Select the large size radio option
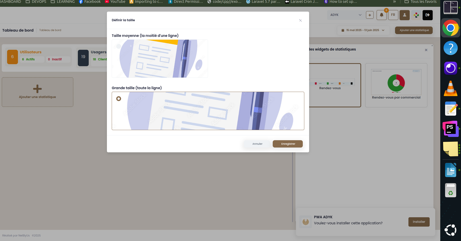The height and width of the screenshot is (241, 461). tap(119, 99)
